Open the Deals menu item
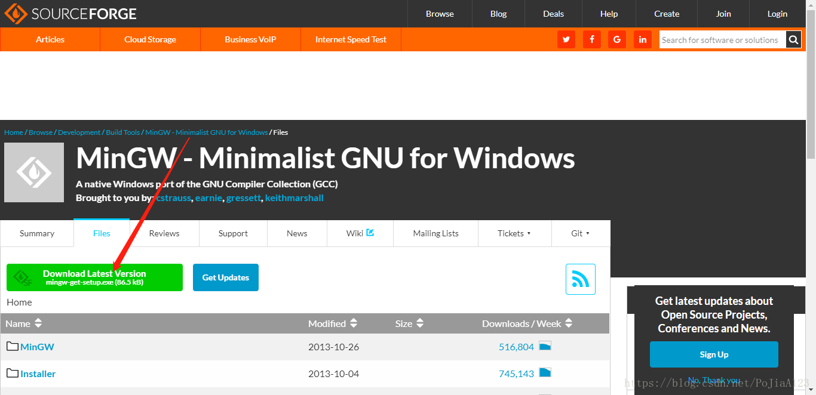This screenshot has height=395, width=816. (x=553, y=14)
